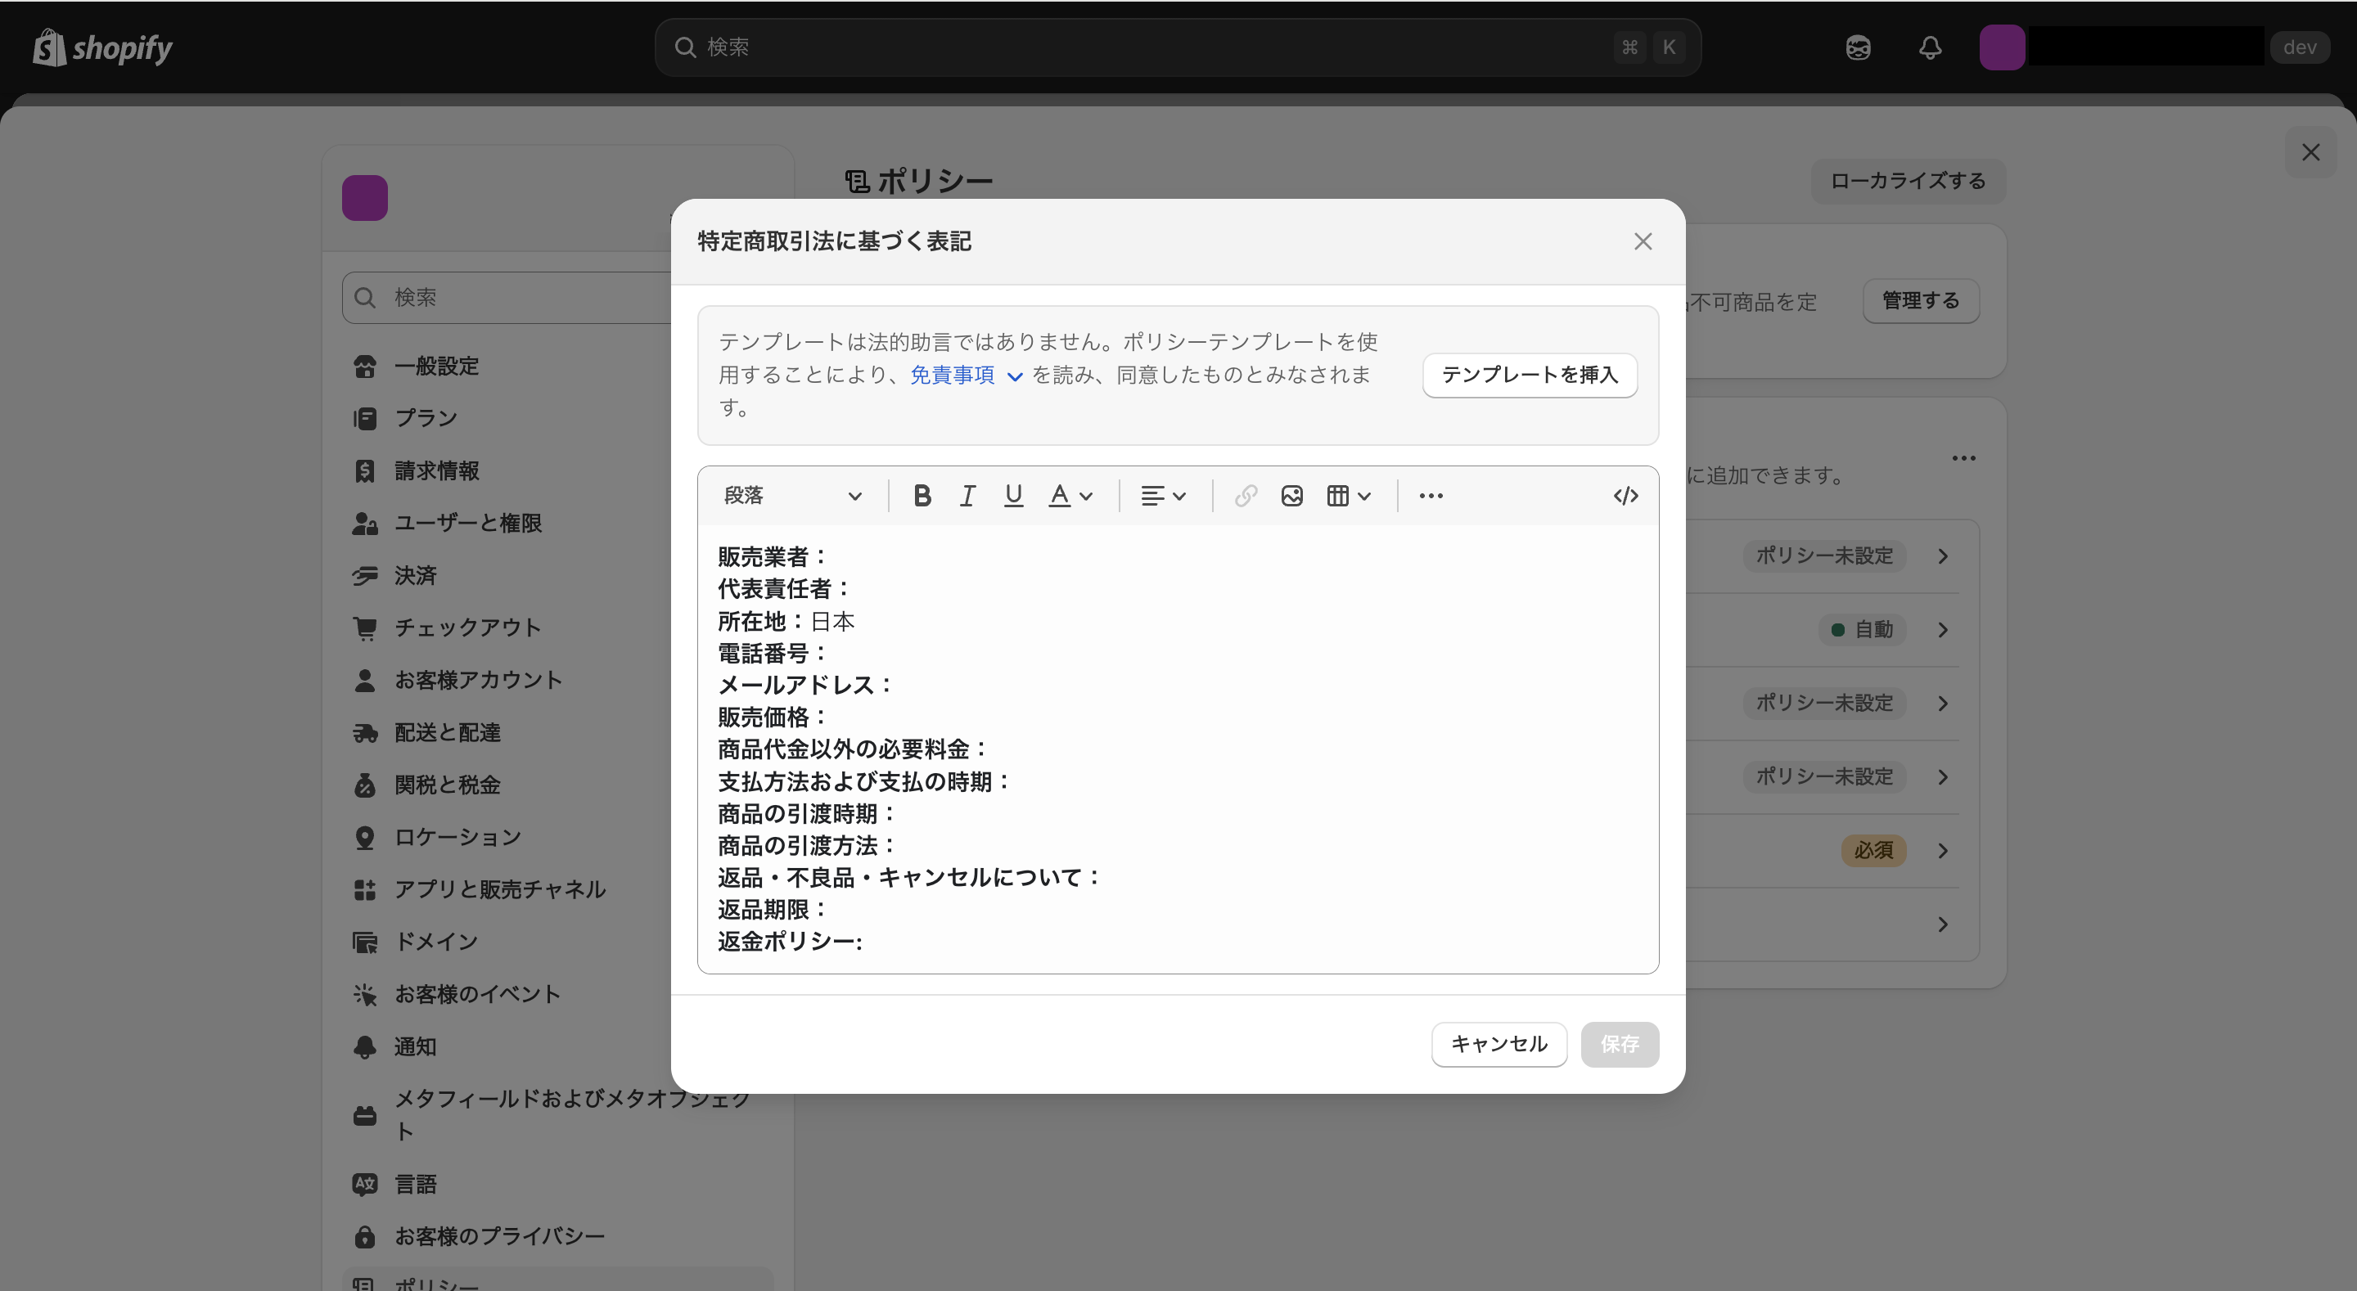
Task: Open チェックアウト in the sidebar
Action: click(466, 628)
